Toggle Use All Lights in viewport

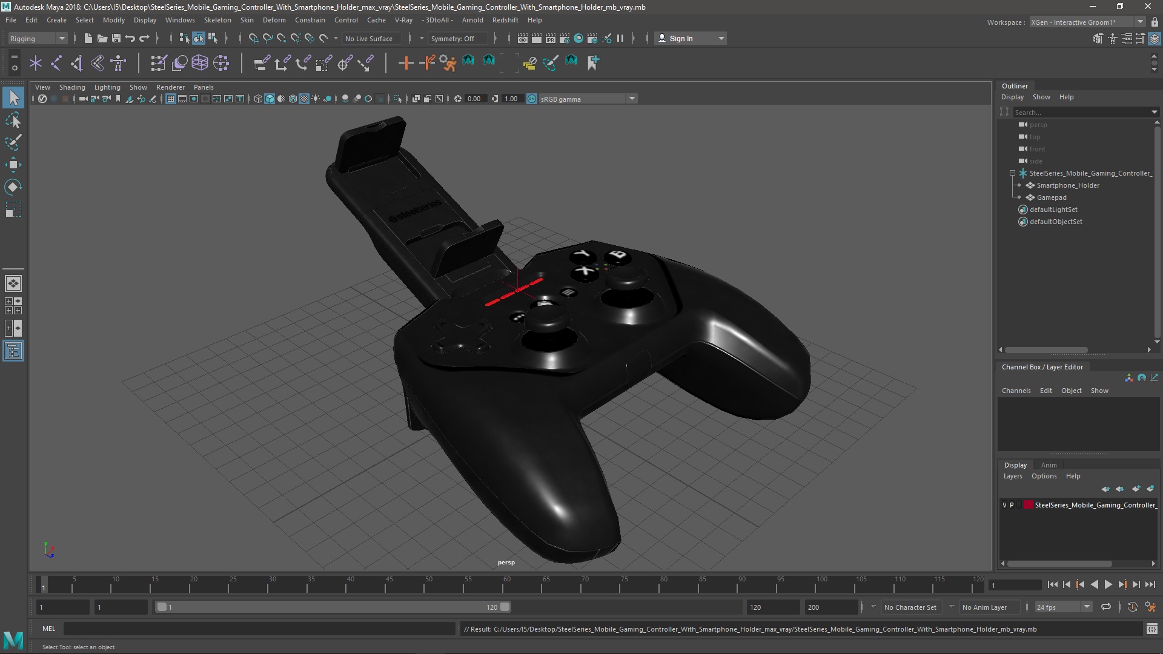point(316,99)
